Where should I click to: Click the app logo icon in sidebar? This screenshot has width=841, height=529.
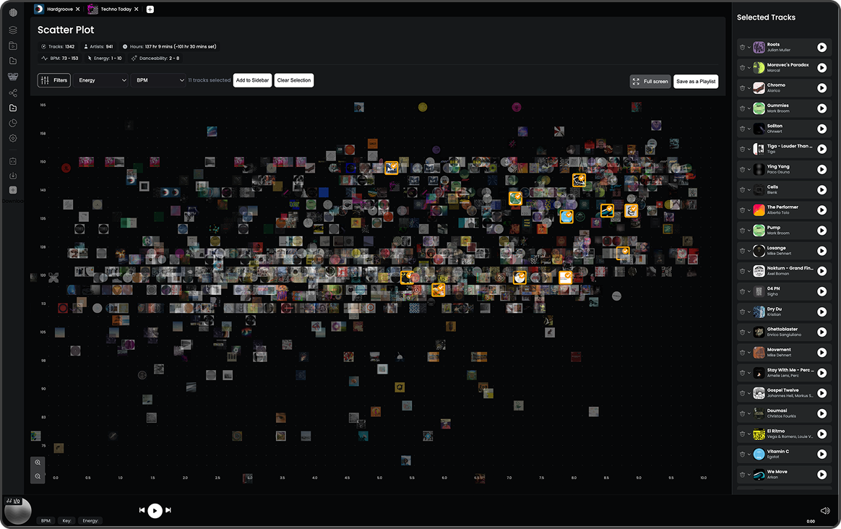pyautogui.click(x=13, y=12)
